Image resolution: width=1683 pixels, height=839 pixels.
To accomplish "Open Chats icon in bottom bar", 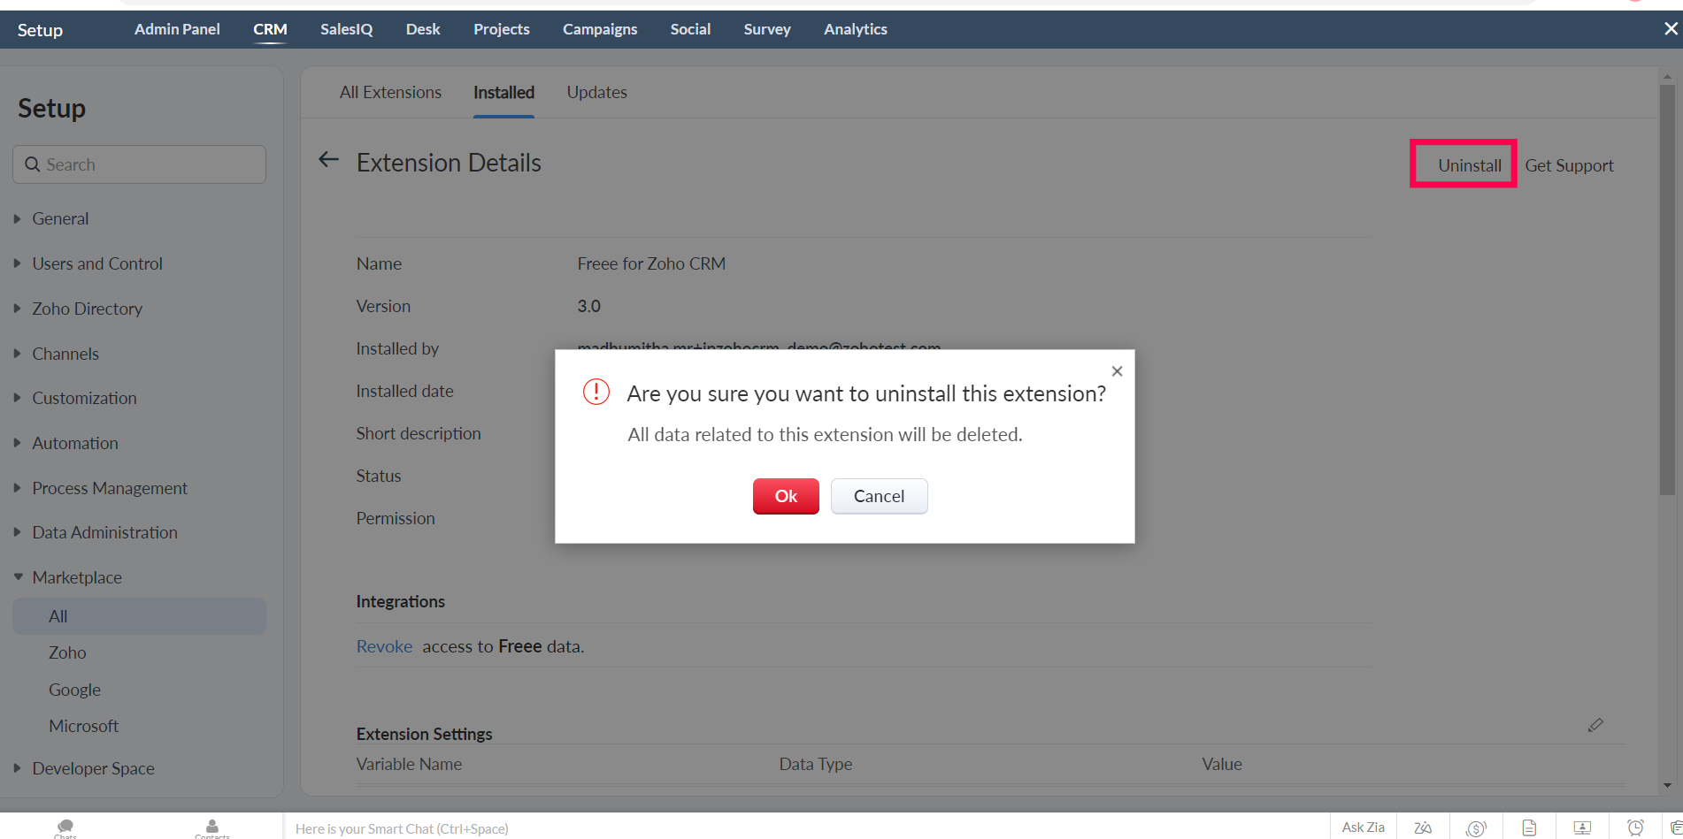I will (x=65, y=828).
